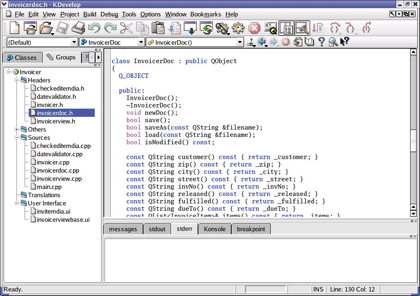Click the goto declaration/definition toggle icon
Screen dimensions: 420x296
(251, 42)
